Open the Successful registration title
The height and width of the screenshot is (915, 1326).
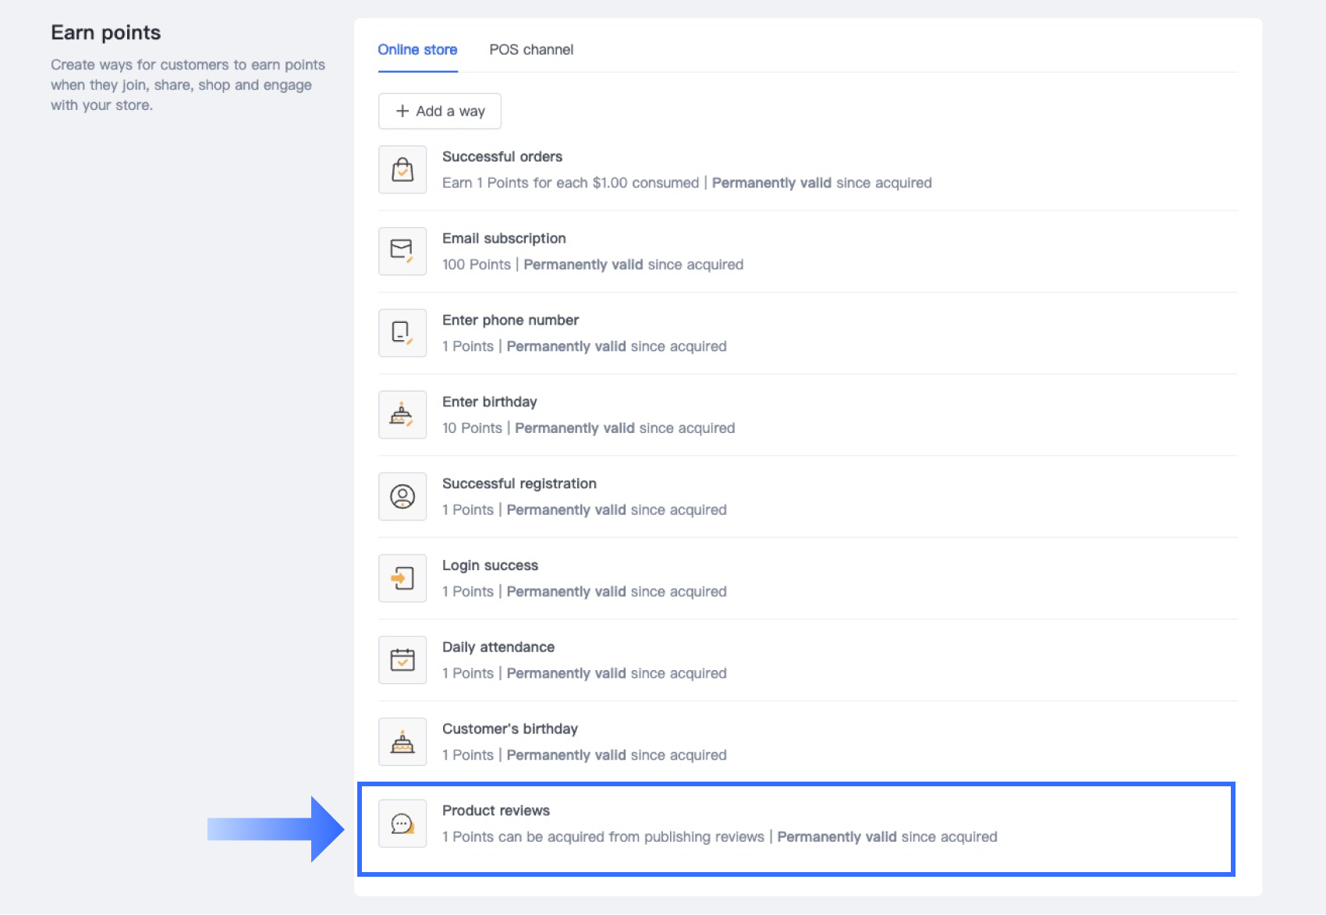(x=519, y=484)
